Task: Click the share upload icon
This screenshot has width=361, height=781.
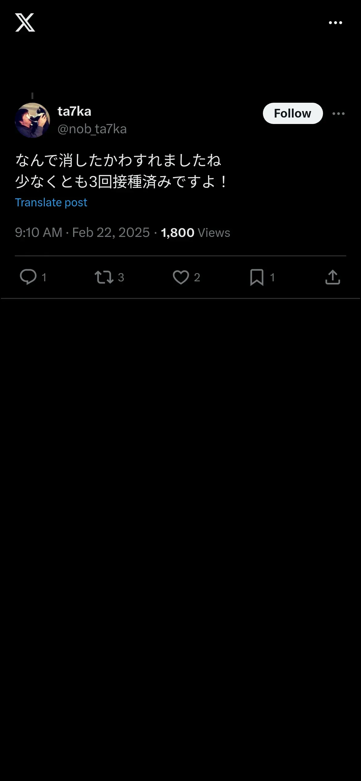Action: coord(333,277)
